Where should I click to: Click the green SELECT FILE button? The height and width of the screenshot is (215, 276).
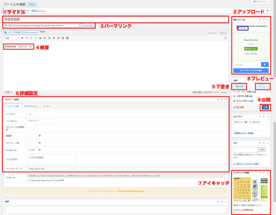point(251,49)
